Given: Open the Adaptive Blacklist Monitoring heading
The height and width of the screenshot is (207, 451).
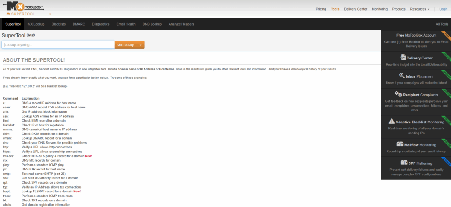Looking at the screenshot, I should pos(420,122).
